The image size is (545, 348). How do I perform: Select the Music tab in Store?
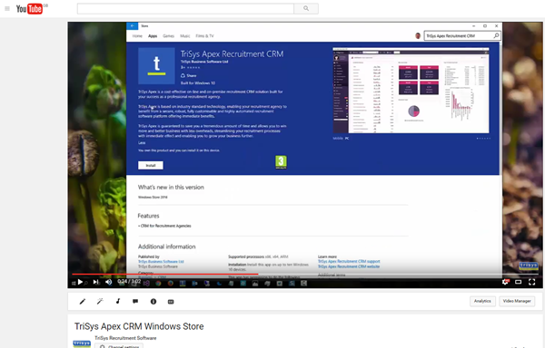coord(185,35)
